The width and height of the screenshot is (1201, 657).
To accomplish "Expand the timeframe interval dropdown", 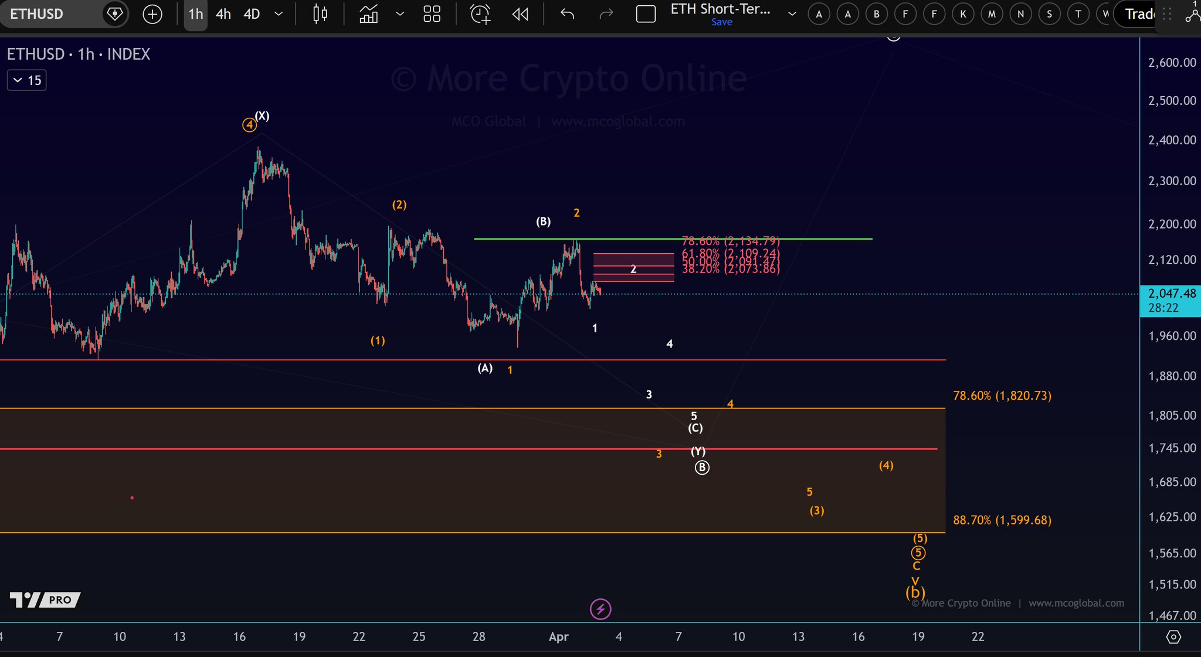I will coord(279,14).
